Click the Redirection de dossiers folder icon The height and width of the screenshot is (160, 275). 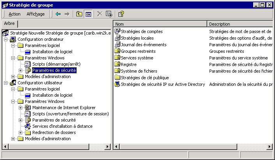tap(28, 132)
